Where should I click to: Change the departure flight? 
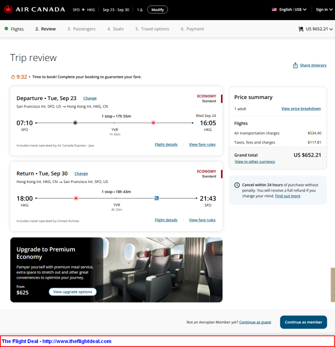tap(90, 98)
